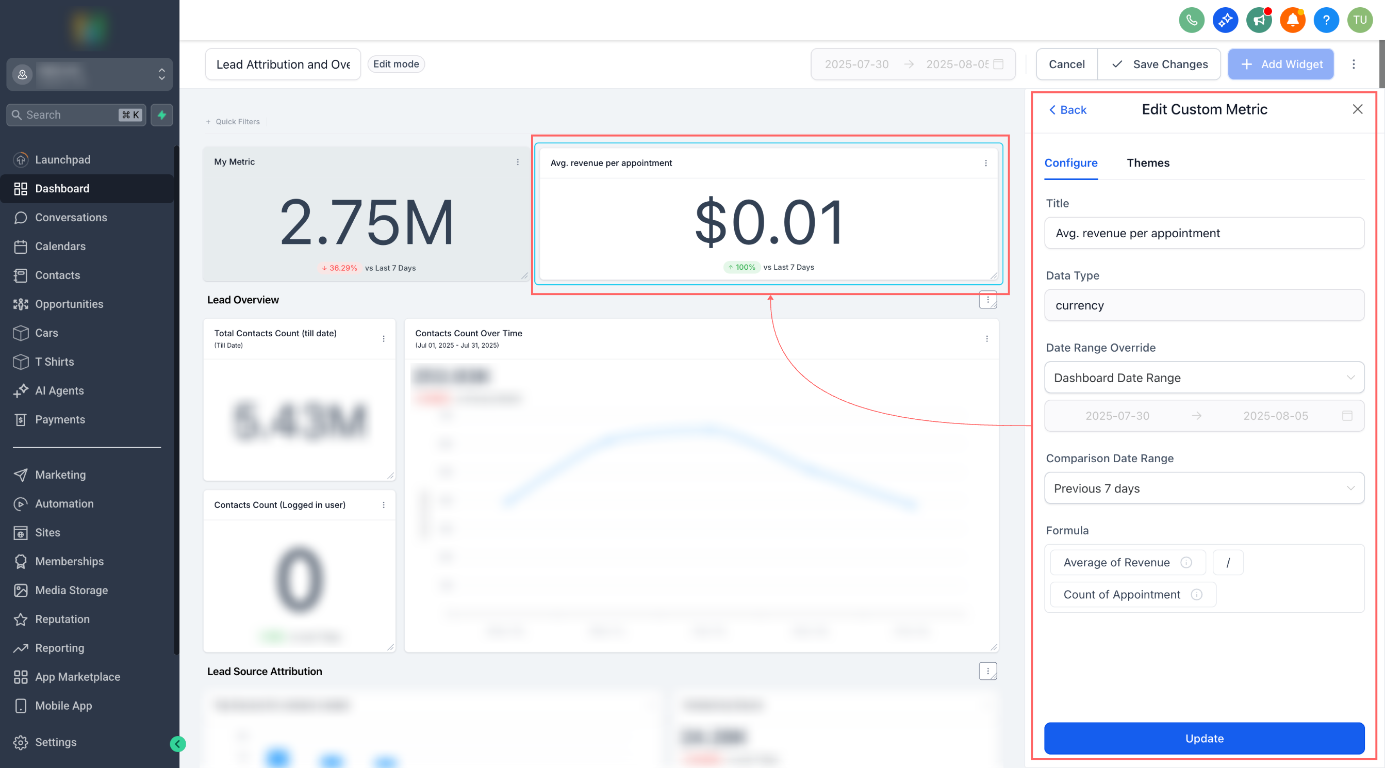Viewport: 1385px width, 768px height.
Task: Click info icon next to Average of Revenue
Action: click(1186, 562)
